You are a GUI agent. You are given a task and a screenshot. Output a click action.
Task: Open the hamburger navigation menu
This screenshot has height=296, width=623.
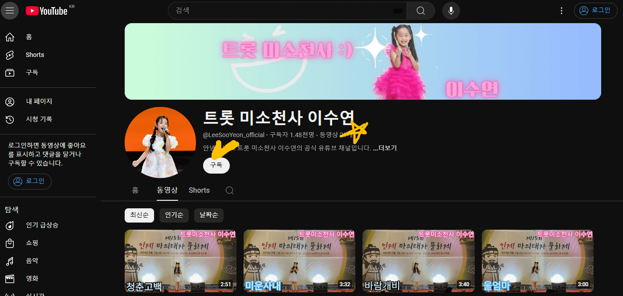[10, 10]
